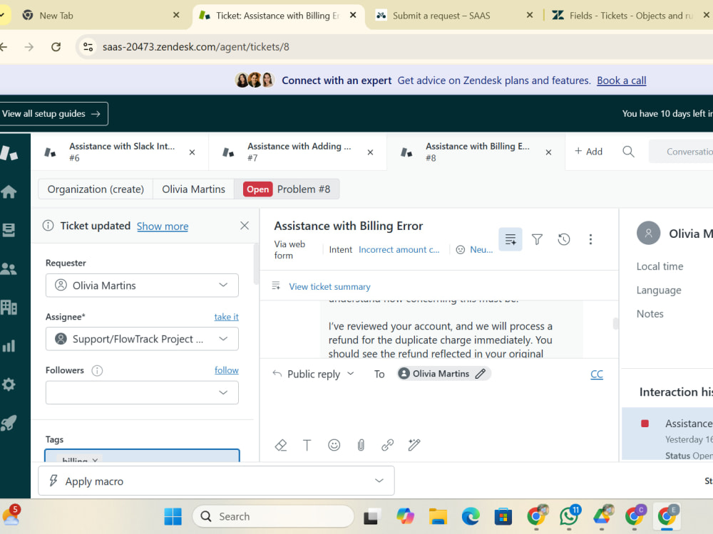
Task: Expand the Requester Olivia Martins dropdown
Action: 142,286
